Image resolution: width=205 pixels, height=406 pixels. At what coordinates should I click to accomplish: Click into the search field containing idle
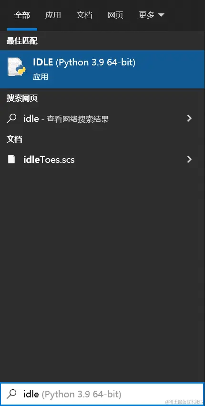pyautogui.click(x=102, y=394)
